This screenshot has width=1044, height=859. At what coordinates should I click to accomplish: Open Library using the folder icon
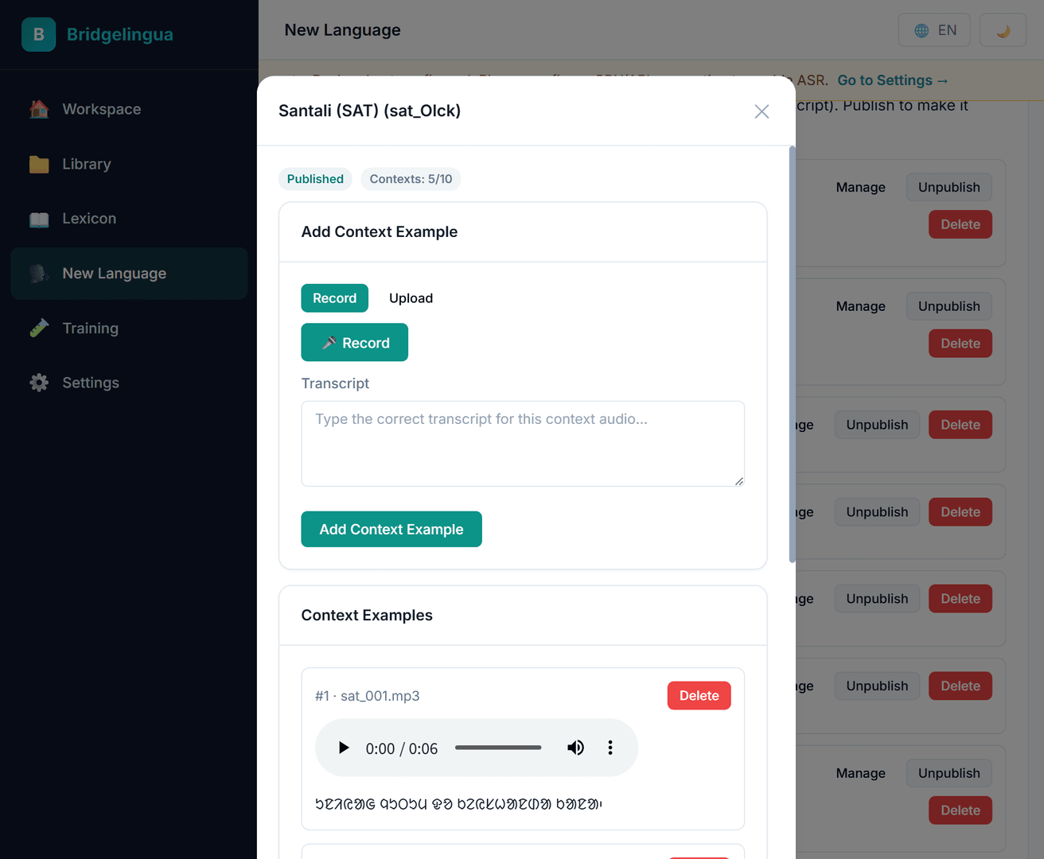pos(38,164)
